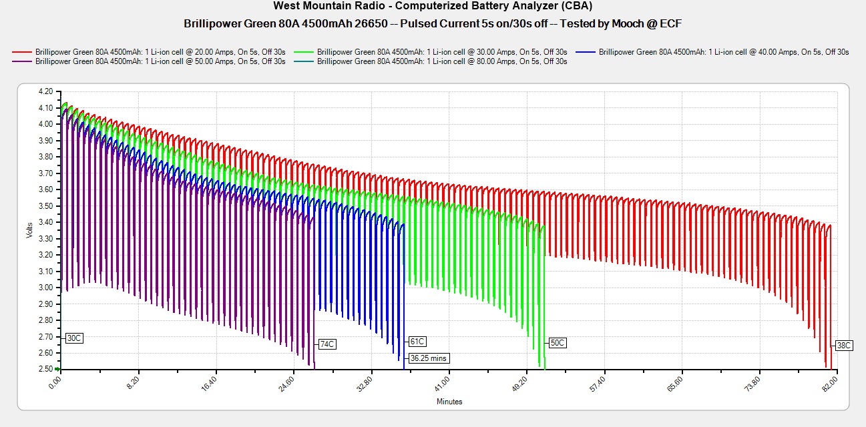Viewport: 866px width, 427px height.
Task: Click the West Mountain Radio chart title
Action: (433, 7)
